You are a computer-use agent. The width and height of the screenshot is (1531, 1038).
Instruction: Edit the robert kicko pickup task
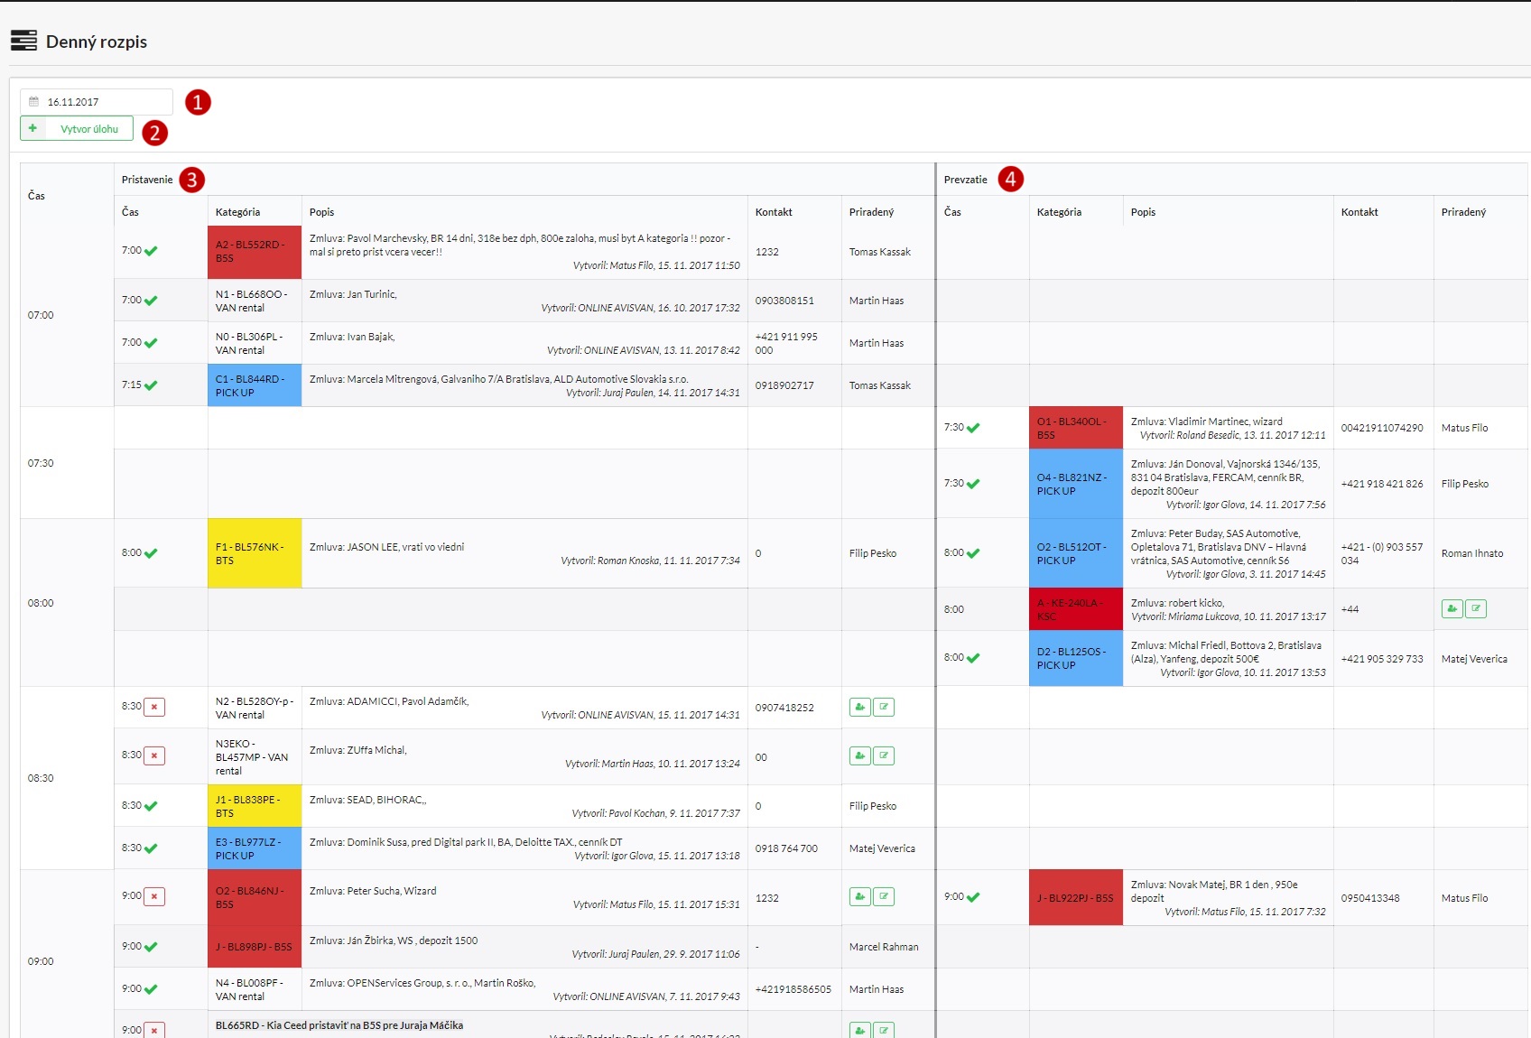(x=1476, y=609)
